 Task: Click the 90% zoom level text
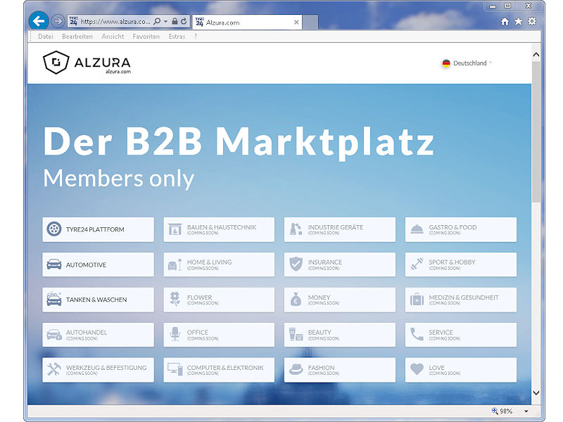pos(506,411)
